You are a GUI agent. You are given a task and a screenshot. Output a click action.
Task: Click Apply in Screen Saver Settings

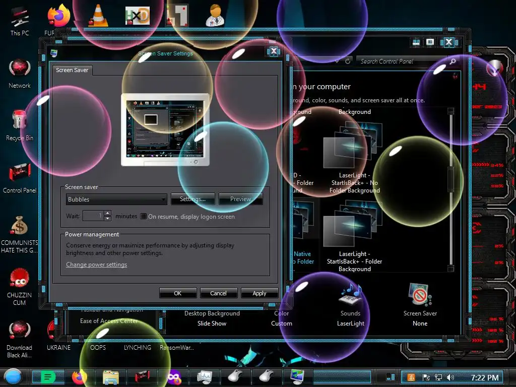click(260, 293)
